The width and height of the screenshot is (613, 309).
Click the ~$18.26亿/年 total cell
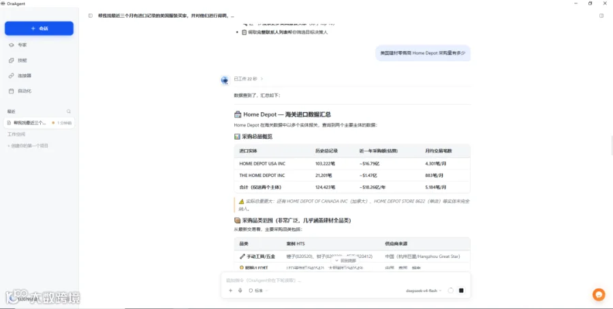tap(372, 187)
